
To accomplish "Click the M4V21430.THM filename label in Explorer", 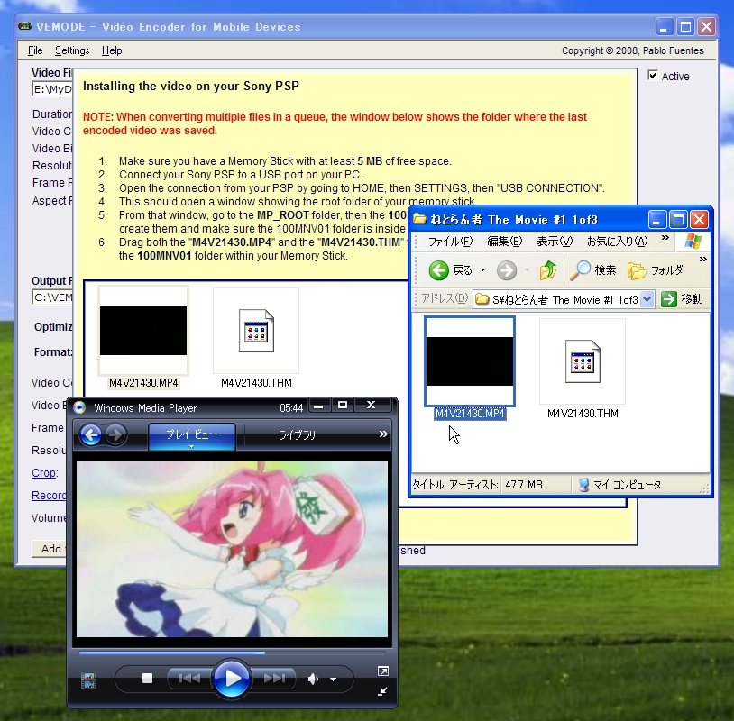I will (583, 414).
